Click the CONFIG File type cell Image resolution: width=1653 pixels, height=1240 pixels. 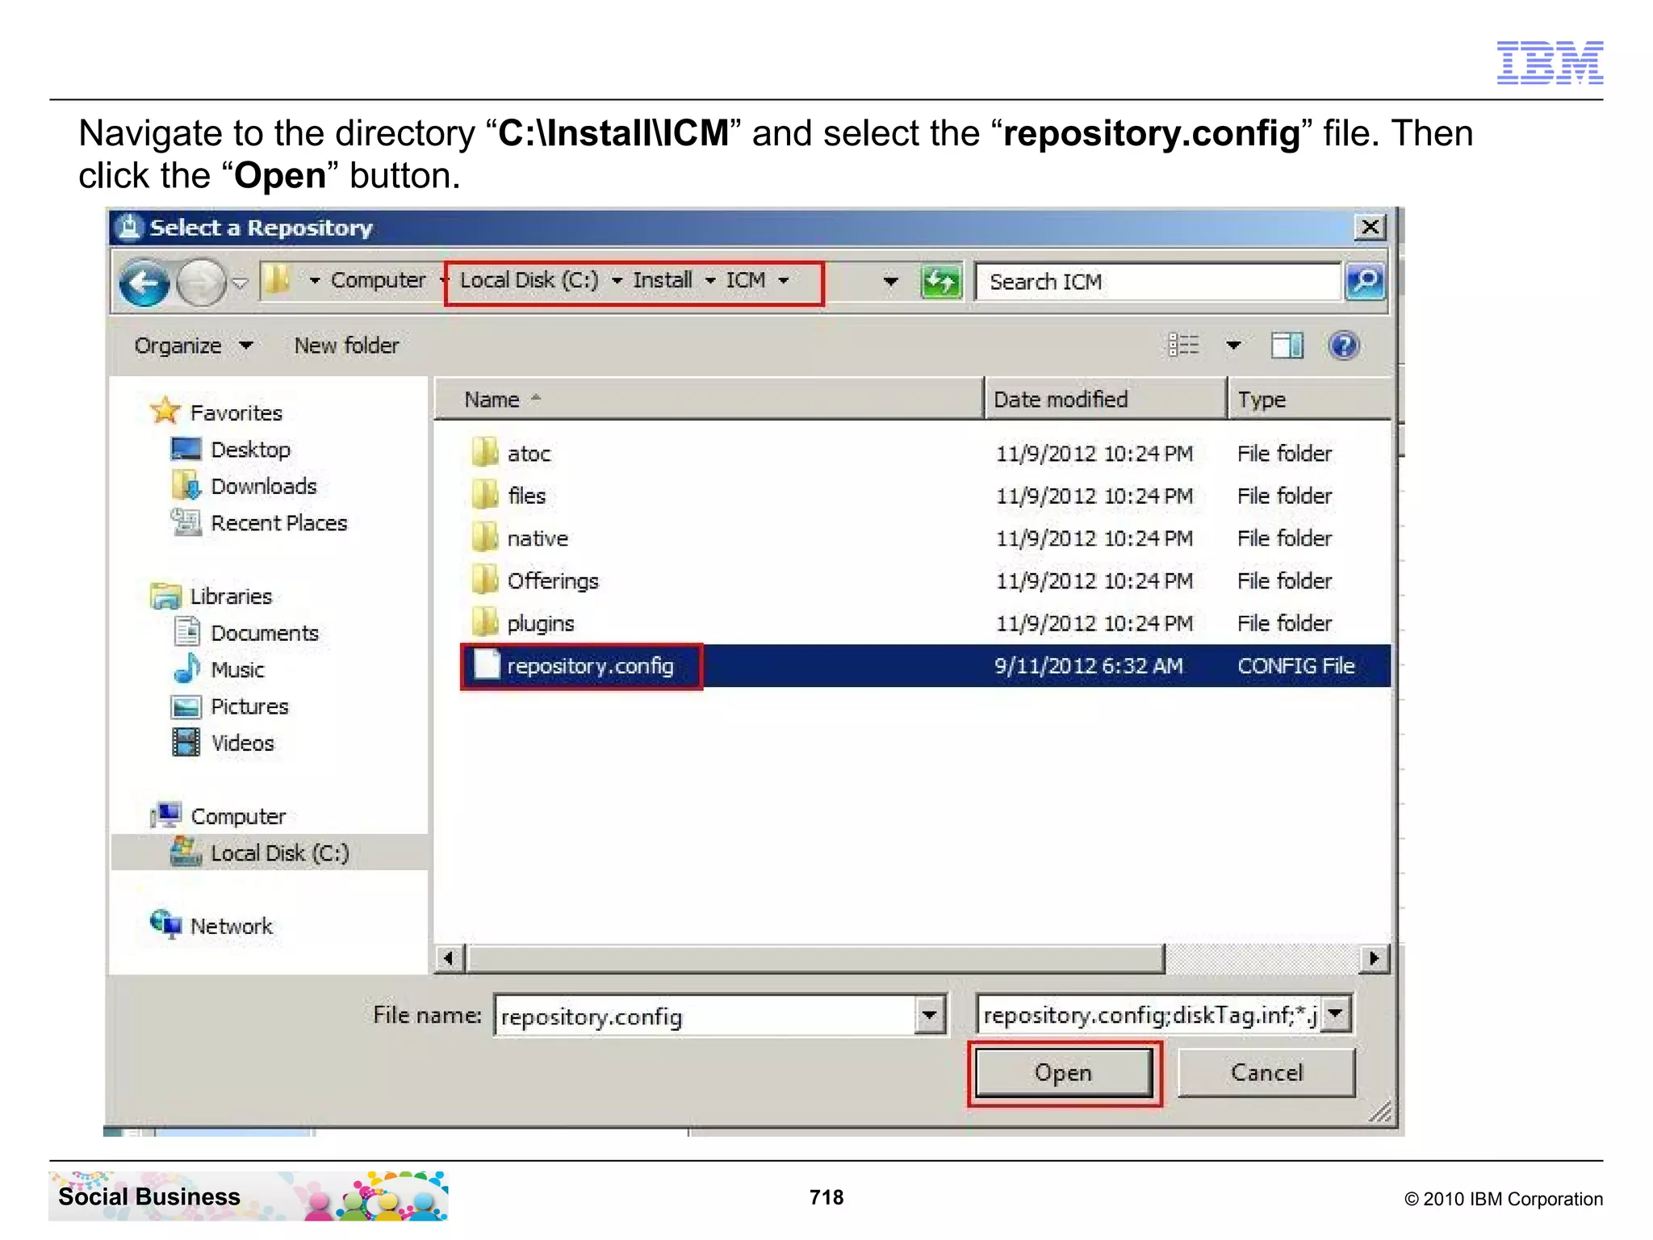(x=1296, y=666)
